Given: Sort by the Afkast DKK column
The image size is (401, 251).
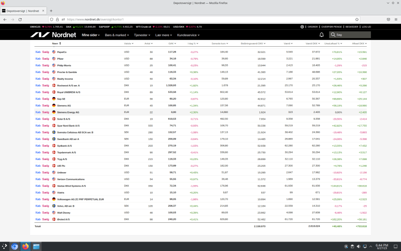Looking at the screenshot, I should pyautogui.click(x=358, y=44).
